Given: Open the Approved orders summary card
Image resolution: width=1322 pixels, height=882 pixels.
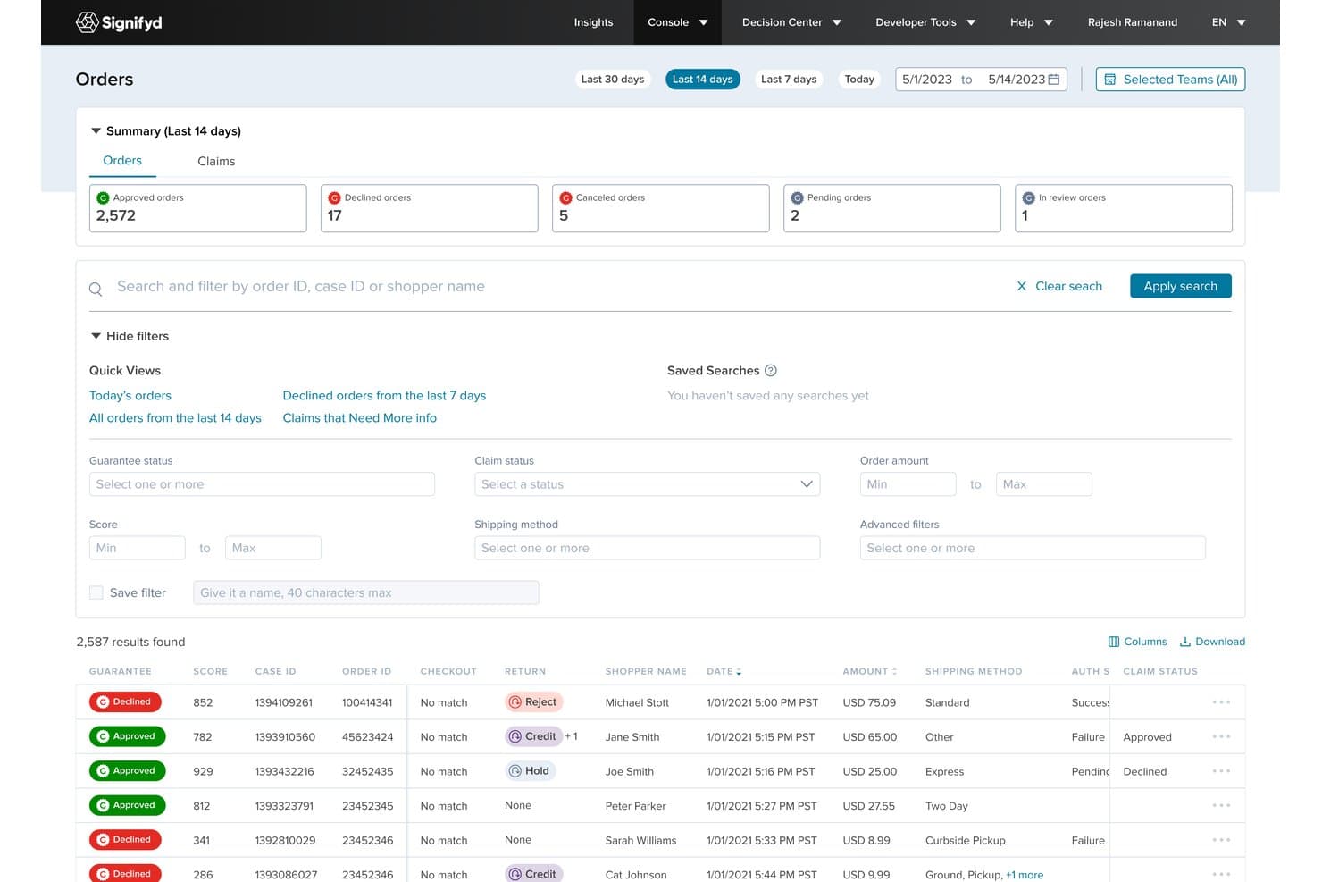Looking at the screenshot, I should pos(198,208).
